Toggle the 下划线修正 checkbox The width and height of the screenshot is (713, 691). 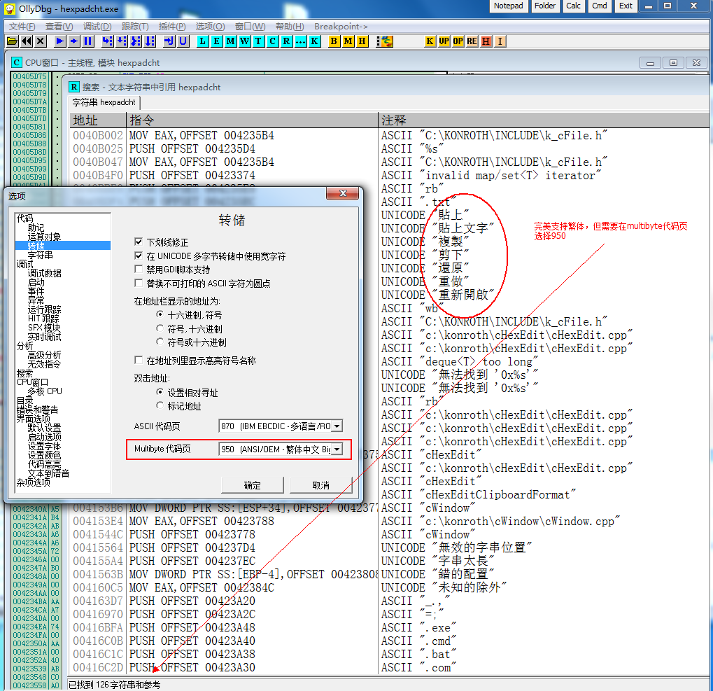point(139,242)
